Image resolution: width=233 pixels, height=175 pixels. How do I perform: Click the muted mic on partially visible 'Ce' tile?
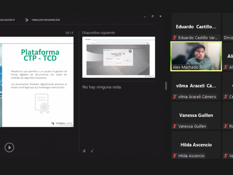[x=226, y=96]
